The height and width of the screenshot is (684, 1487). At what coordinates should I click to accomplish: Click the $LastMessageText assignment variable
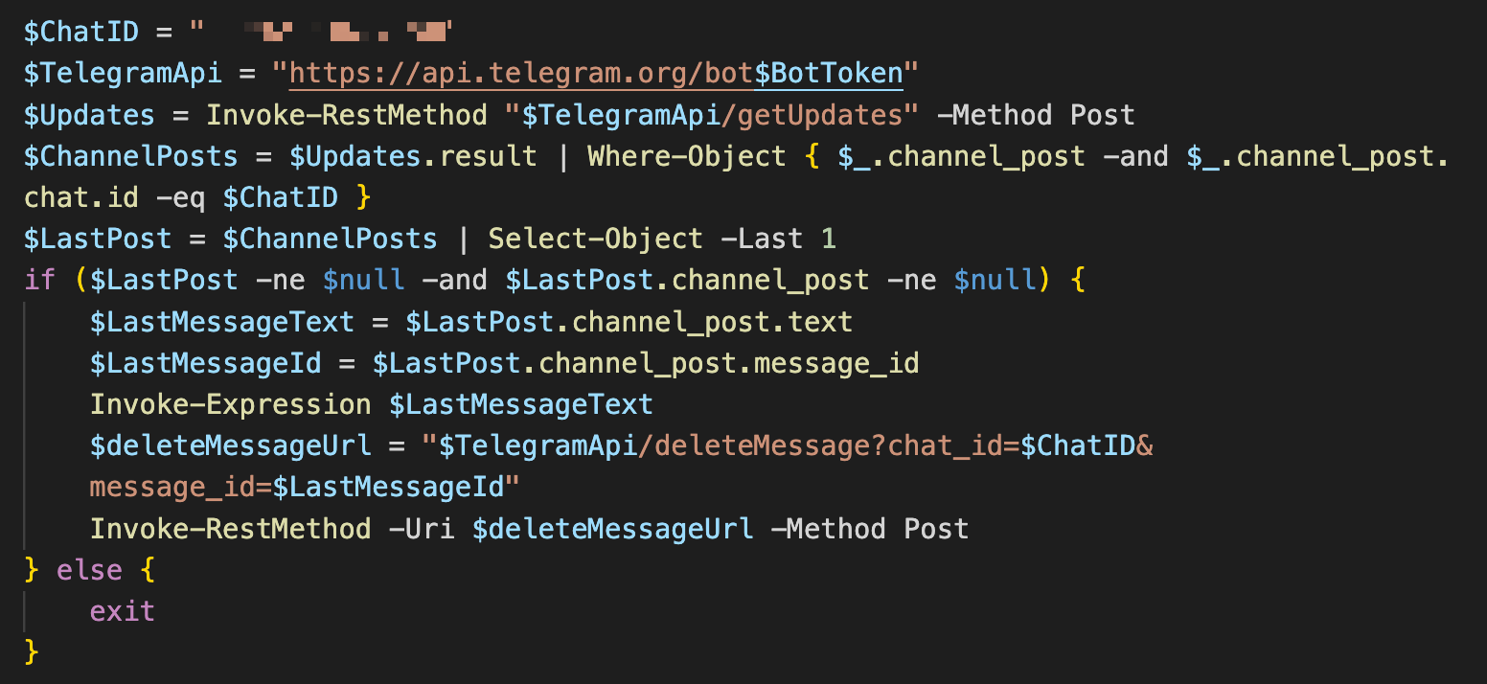coord(222,321)
